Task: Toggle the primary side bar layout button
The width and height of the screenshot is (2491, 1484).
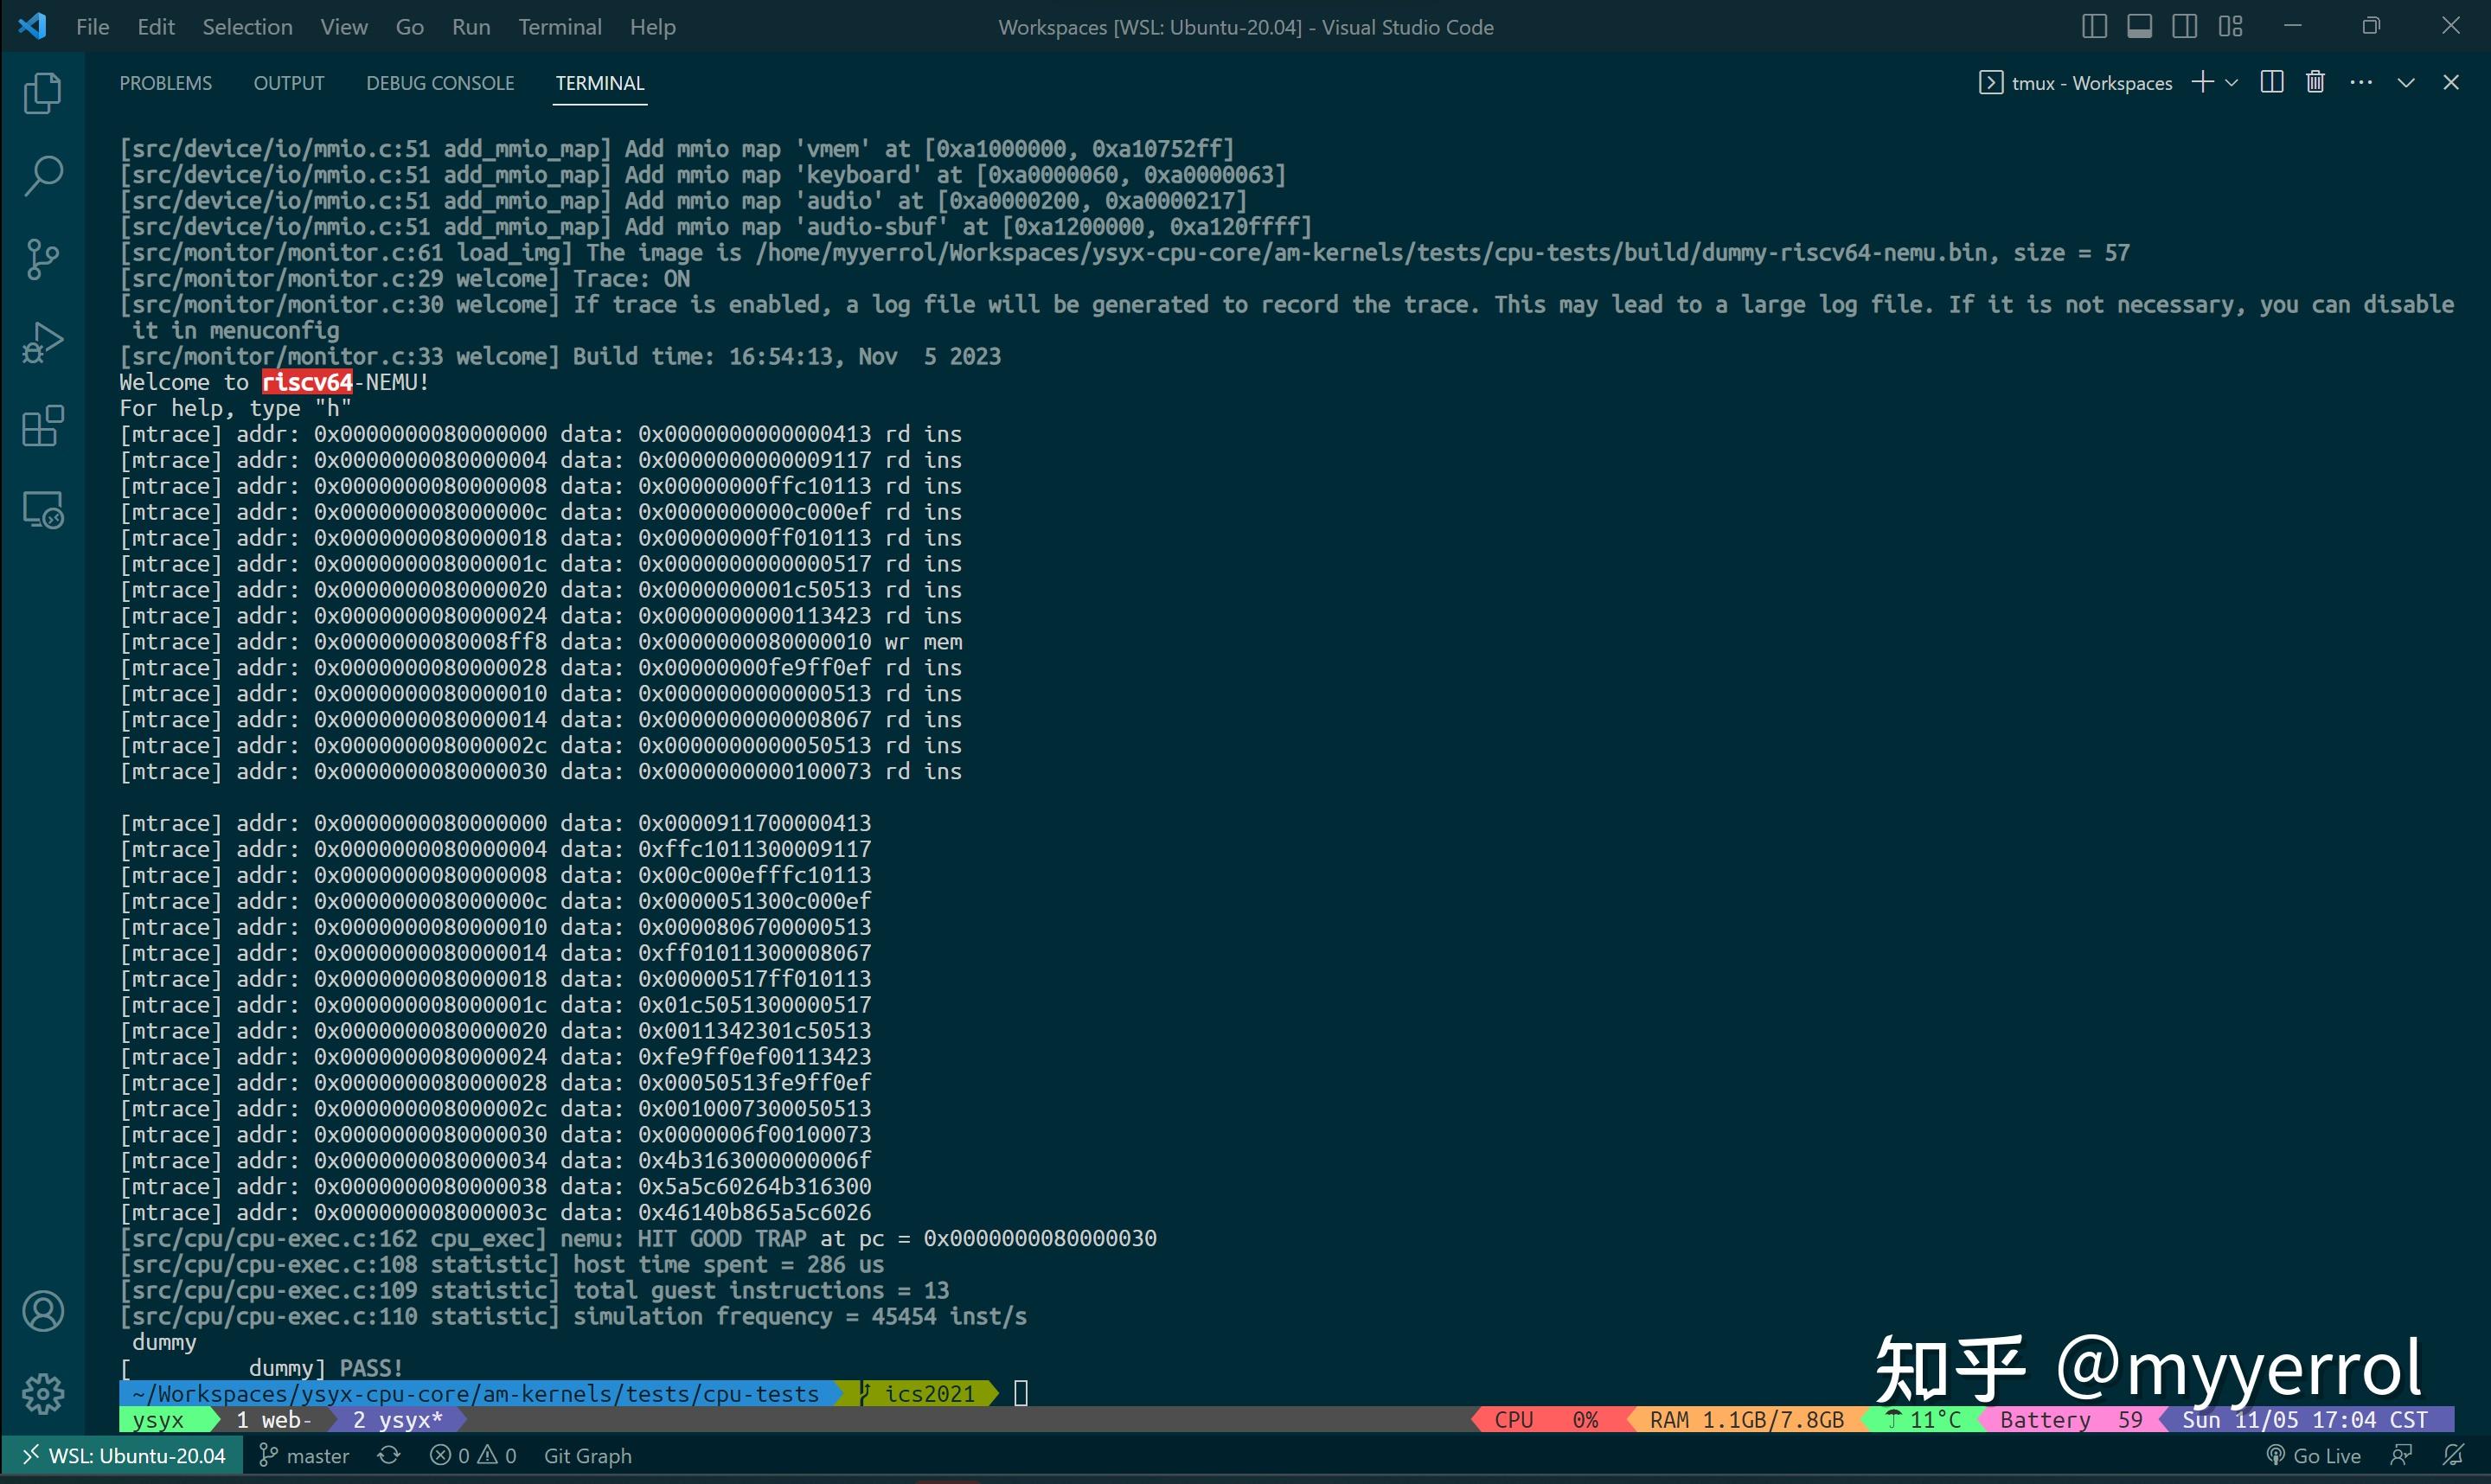Action: click(x=2093, y=27)
